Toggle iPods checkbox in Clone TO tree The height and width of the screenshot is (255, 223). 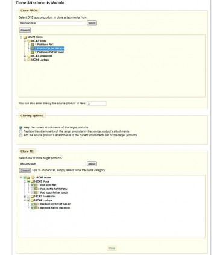[28, 181]
